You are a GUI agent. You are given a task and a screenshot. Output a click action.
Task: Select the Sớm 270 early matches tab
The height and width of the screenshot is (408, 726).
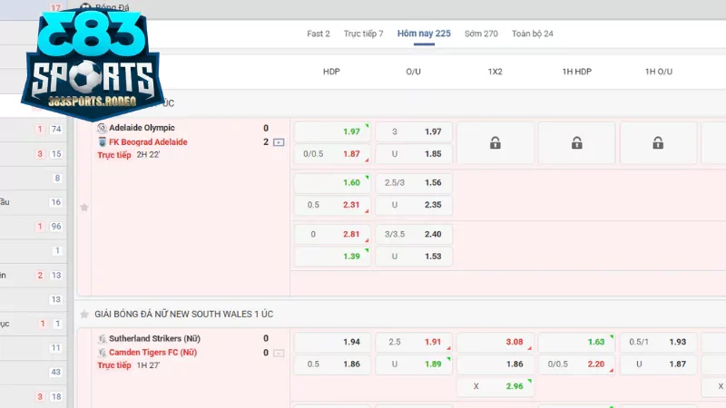pos(481,34)
